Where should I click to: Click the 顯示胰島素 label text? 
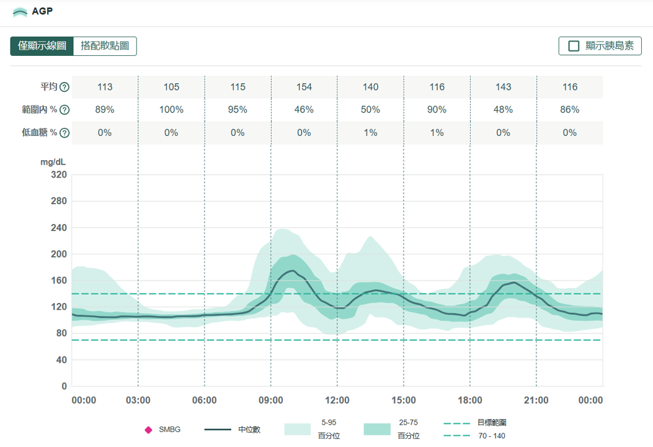(x=610, y=46)
